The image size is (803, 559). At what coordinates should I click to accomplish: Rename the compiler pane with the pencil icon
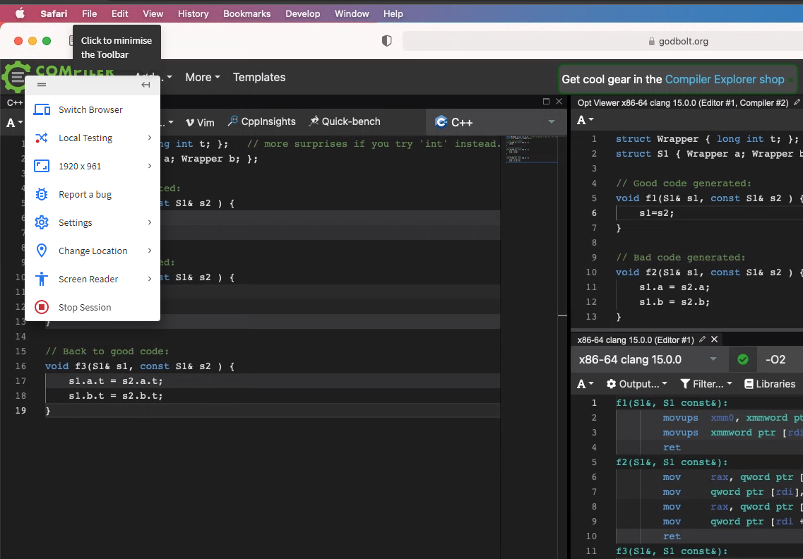coord(701,339)
